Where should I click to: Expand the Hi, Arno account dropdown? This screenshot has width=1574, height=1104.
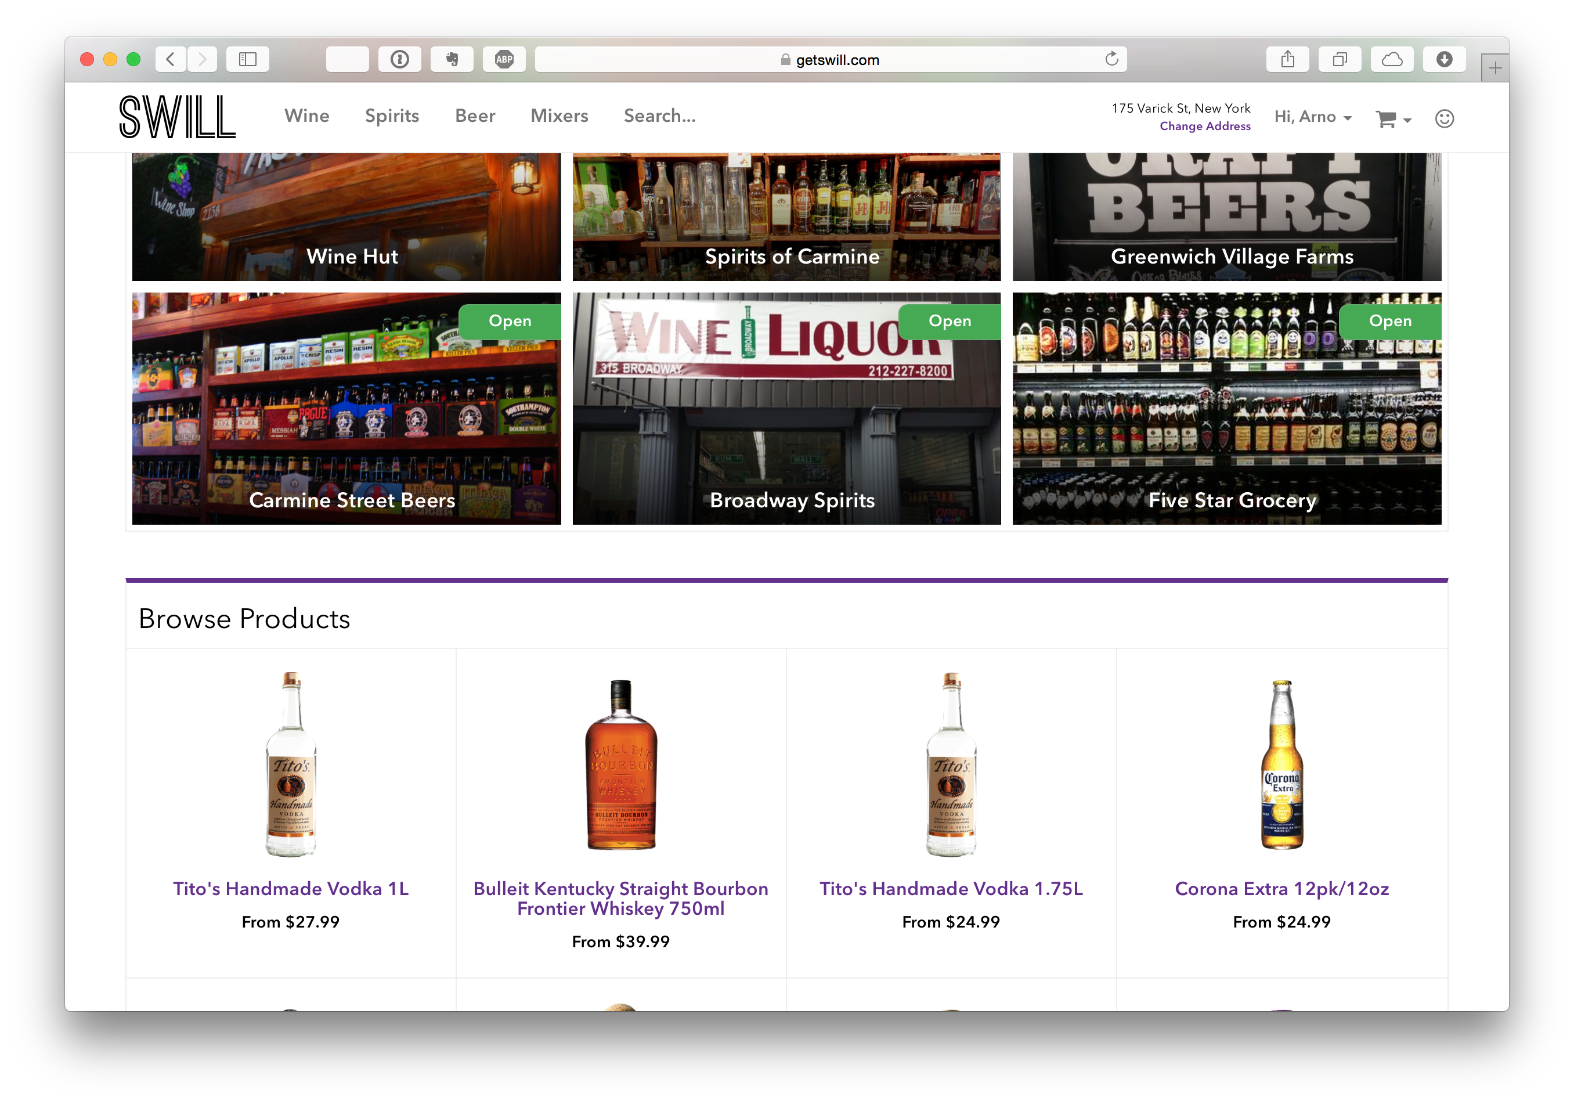point(1313,117)
